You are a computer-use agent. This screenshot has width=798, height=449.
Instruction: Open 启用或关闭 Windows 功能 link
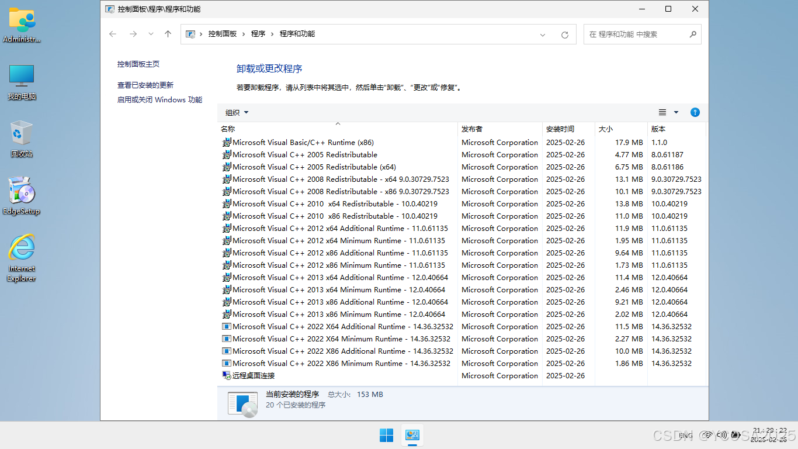pyautogui.click(x=159, y=100)
